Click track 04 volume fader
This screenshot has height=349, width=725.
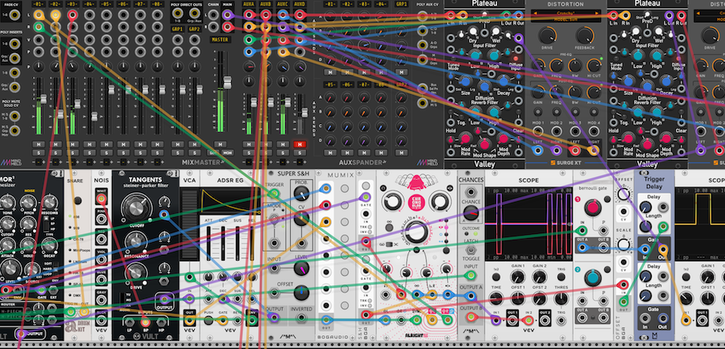94,117
